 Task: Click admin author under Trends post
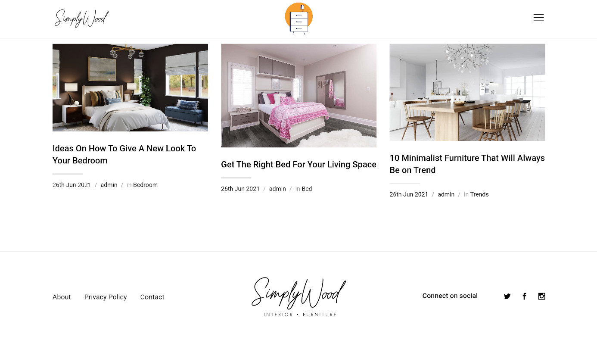446,194
